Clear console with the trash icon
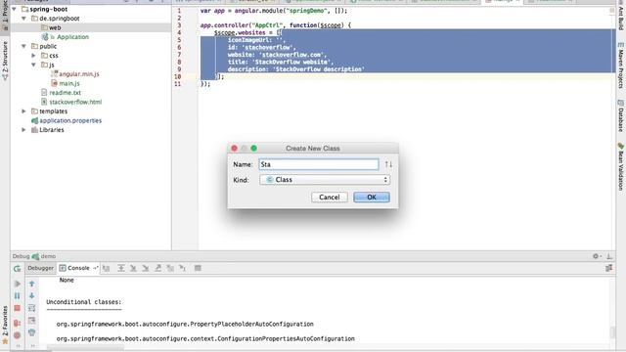 (x=32, y=332)
